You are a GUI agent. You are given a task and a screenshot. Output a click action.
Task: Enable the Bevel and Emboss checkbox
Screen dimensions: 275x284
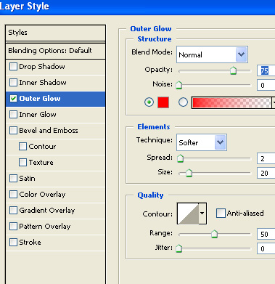point(13,130)
